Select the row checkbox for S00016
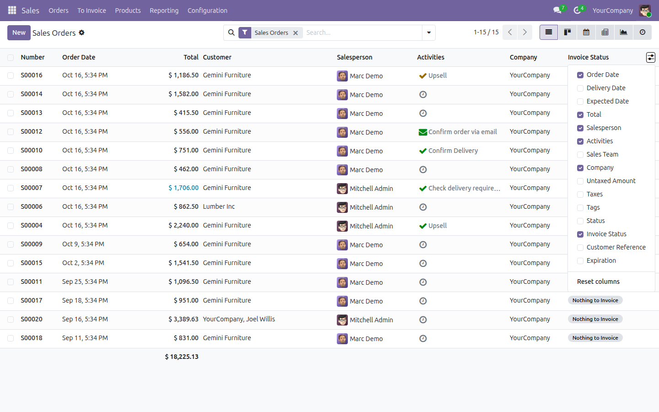 11,76
